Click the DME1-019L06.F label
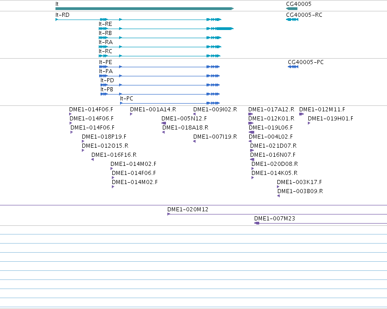 (271, 128)
